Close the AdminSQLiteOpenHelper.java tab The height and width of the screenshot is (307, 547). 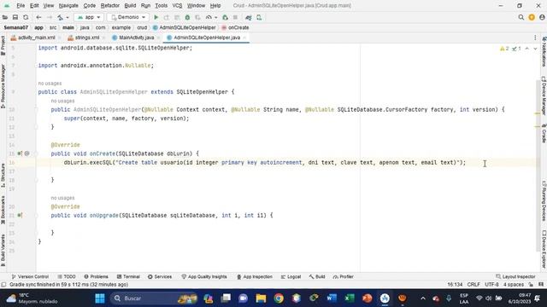point(244,38)
